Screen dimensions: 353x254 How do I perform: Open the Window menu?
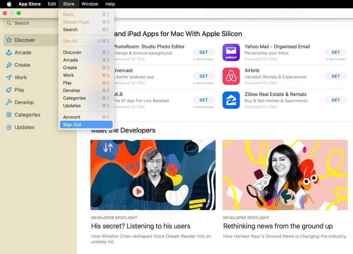click(90, 4)
